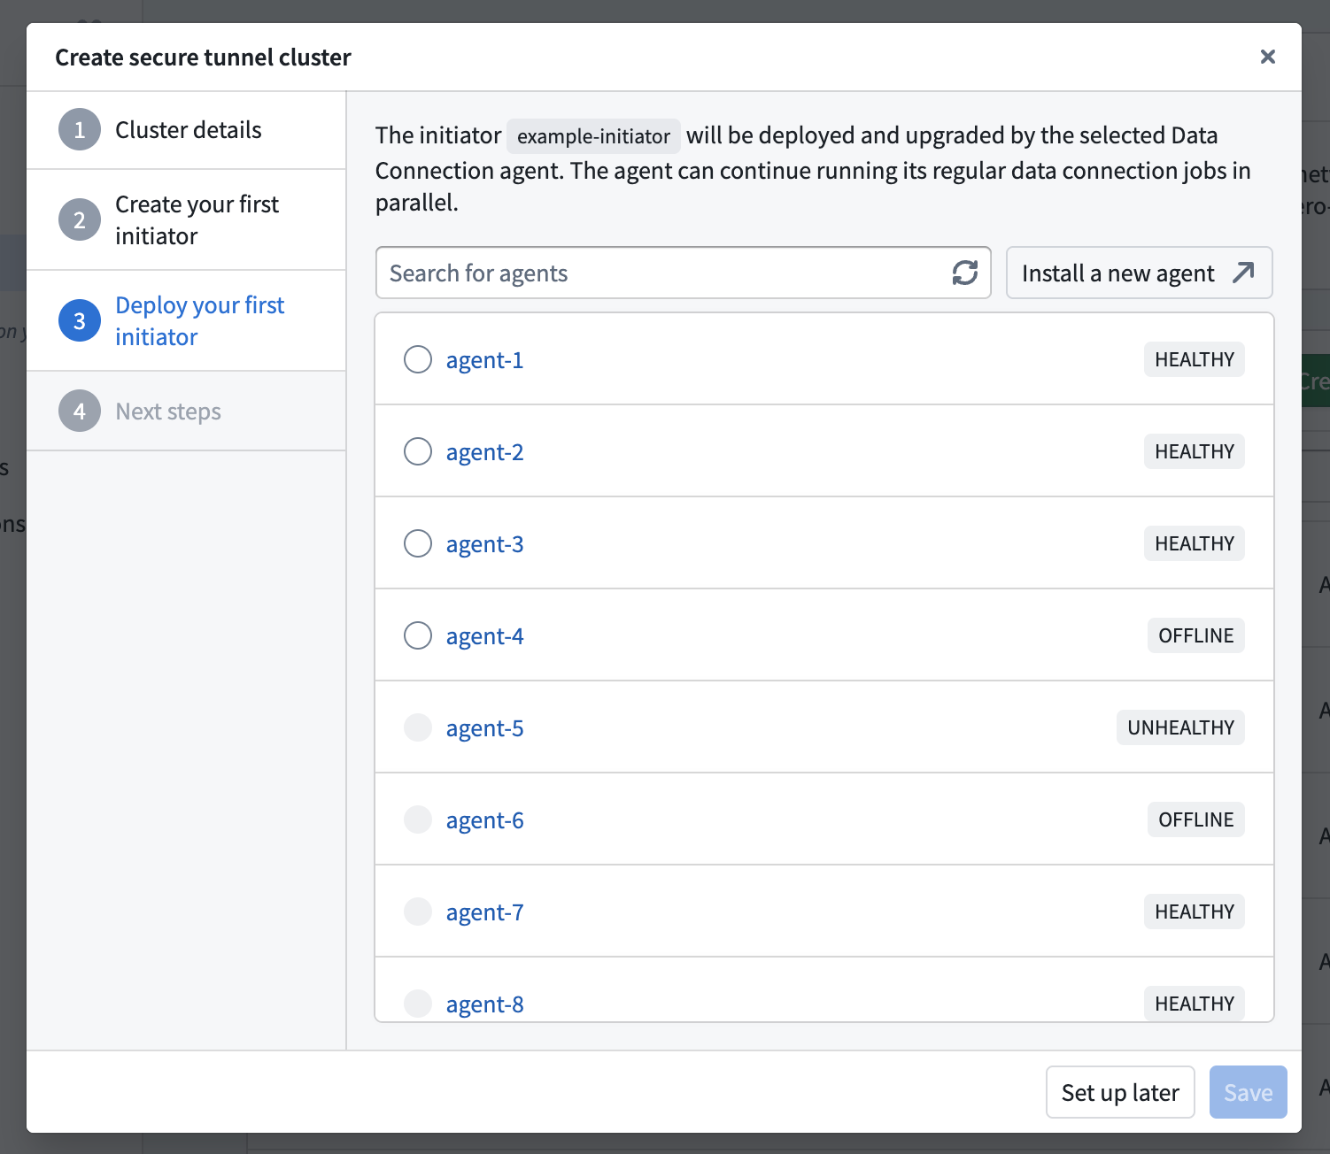The height and width of the screenshot is (1154, 1330).
Task: Close the Create secure tunnel cluster dialog
Action: (1268, 57)
